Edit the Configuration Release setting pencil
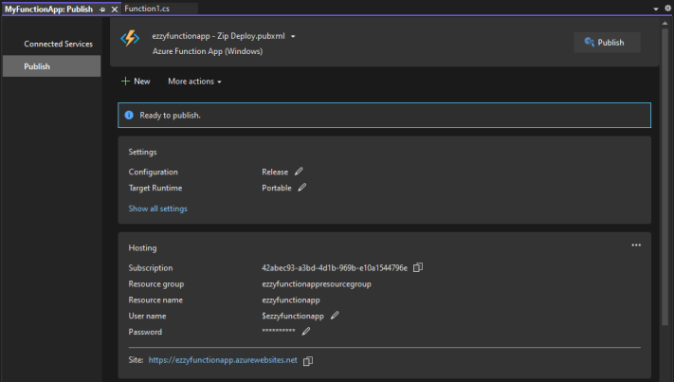The width and height of the screenshot is (674, 382). point(299,172)
